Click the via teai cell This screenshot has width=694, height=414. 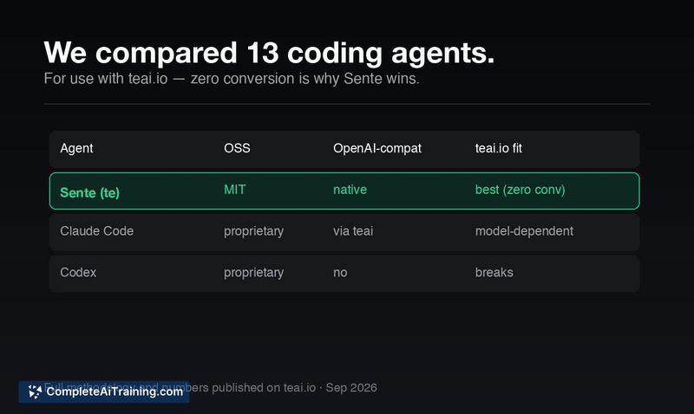point(353,231)
